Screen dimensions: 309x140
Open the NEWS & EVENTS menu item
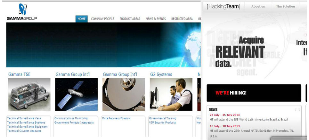tap(156, 19)
